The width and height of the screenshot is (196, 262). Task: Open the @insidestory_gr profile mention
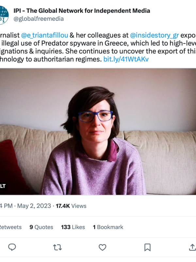click(154, 36)
